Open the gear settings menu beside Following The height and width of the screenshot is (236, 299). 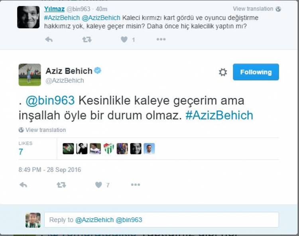click(x=223, y=72)
